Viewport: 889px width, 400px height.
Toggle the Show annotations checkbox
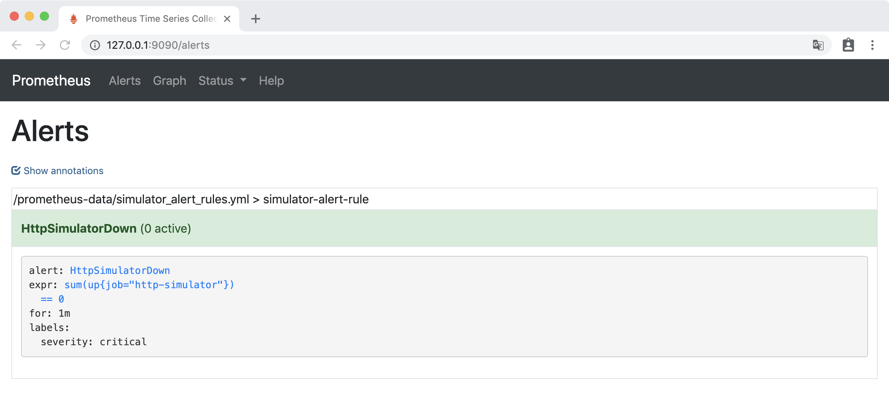pos(16,171)
